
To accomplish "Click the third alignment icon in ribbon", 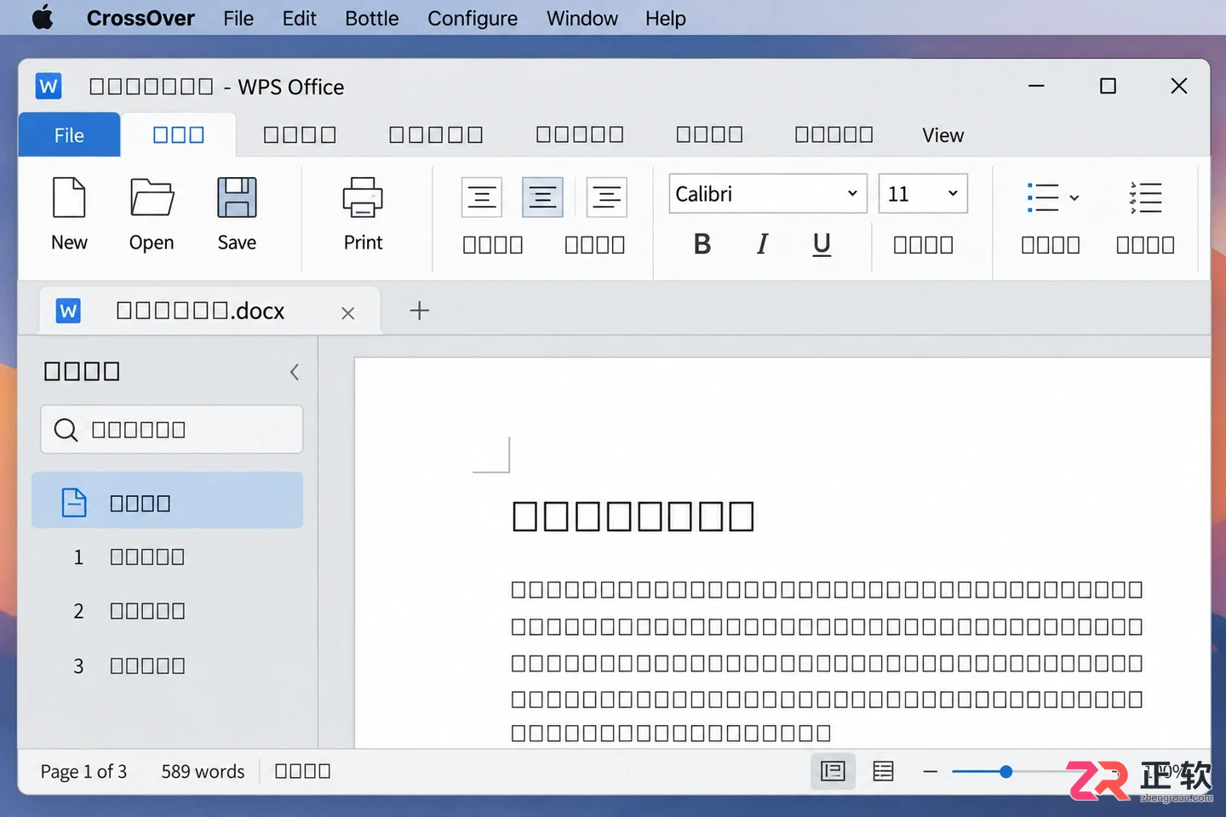I will coord(606,197).
